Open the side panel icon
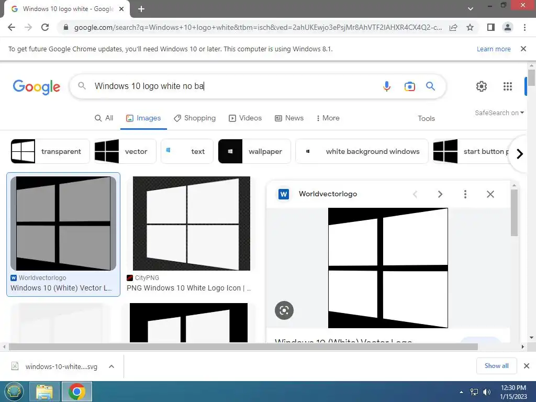Screen dimensions: 536x402 (x=491, y=27)
